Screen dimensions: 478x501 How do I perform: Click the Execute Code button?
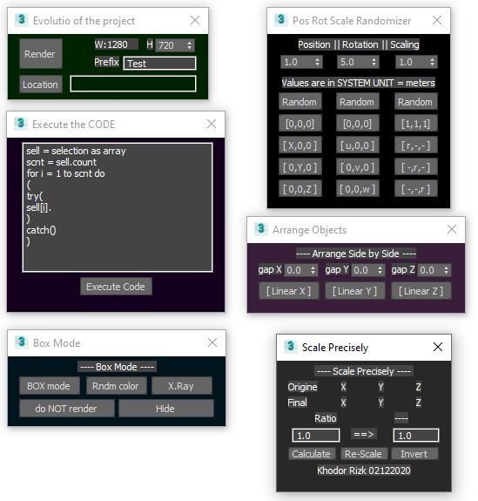click(116, 287)
